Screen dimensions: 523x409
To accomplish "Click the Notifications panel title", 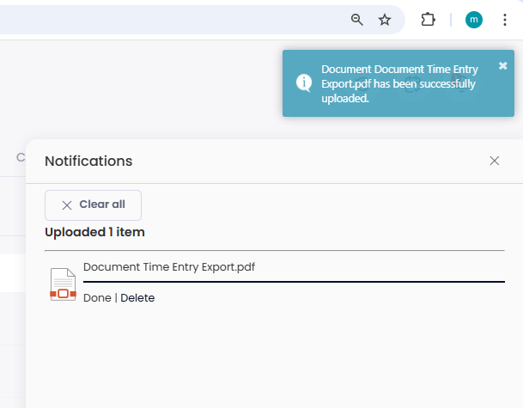I will tap(88, 161).
